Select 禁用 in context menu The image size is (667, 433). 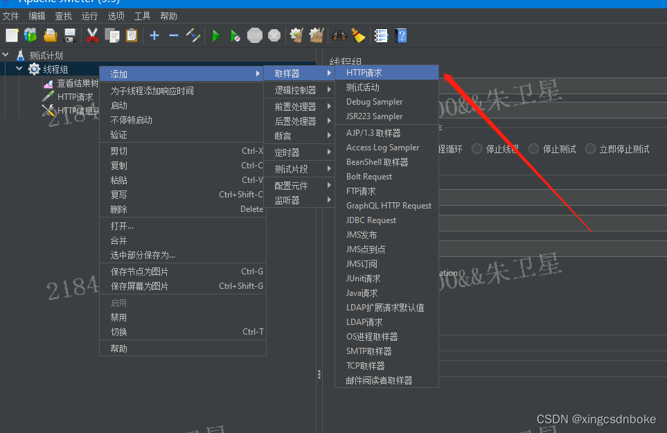183,317
